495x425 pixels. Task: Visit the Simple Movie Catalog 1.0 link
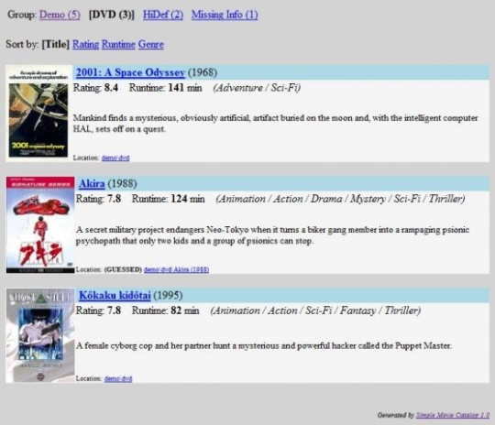click(x=453, y=415)
